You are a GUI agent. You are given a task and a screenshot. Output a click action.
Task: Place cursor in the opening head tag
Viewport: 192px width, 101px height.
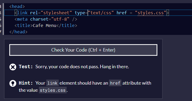(17, 7)
